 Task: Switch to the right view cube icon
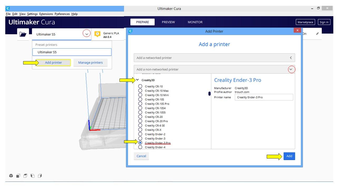click(x=39, y=176)
